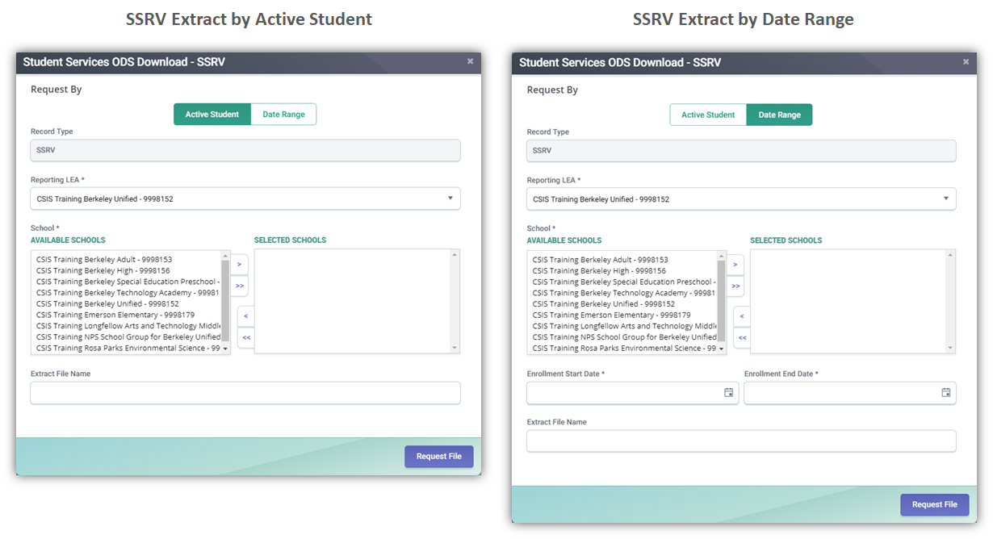
Task: Select Active Student toggle in right dialog
Action: [x=708, y=115]
